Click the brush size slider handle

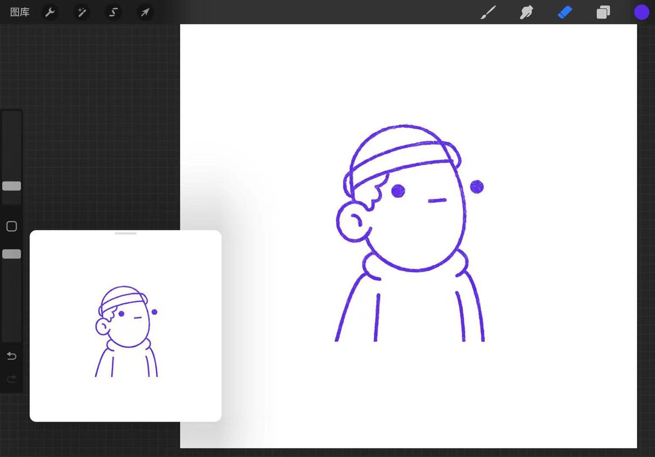pos(11,186)
